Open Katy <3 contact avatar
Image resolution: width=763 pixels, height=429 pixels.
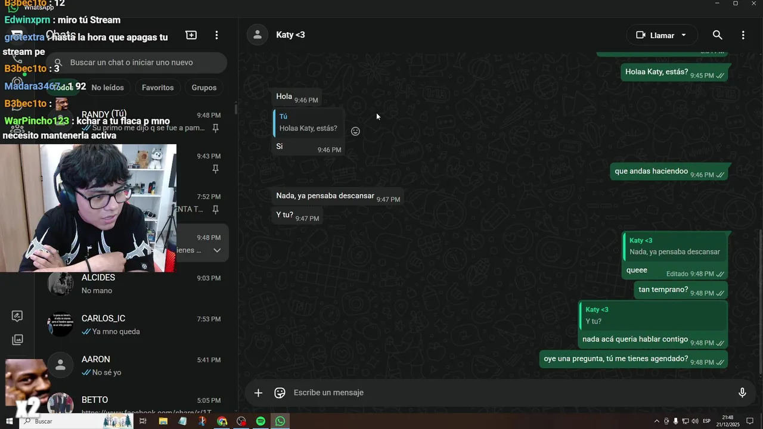coord(257,35)
